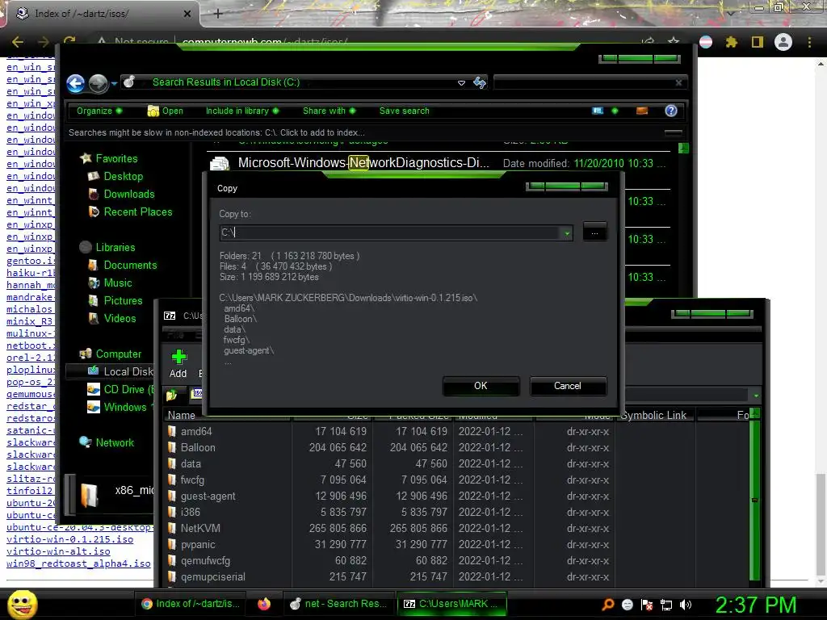Click the network tray icon
This screenshot has height=620, width=827.
(x=666, y=605)
